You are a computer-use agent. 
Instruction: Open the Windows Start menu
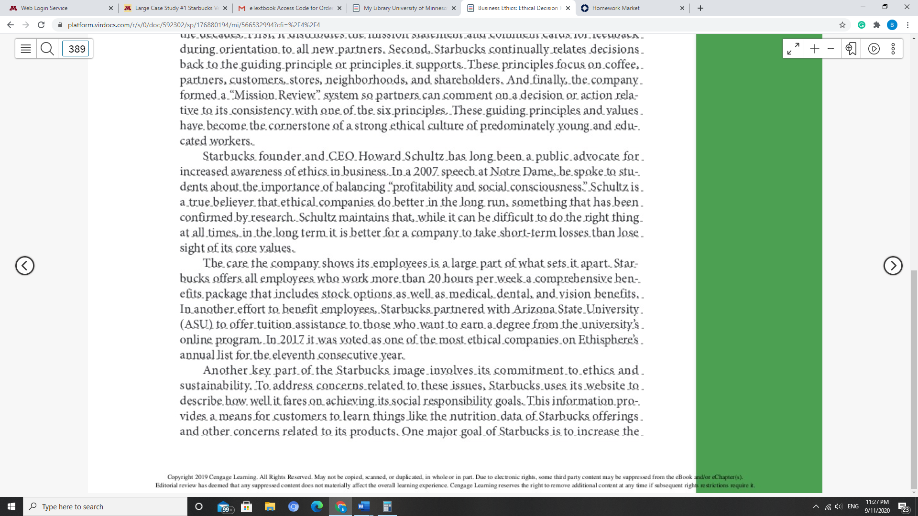click(11, 506)
